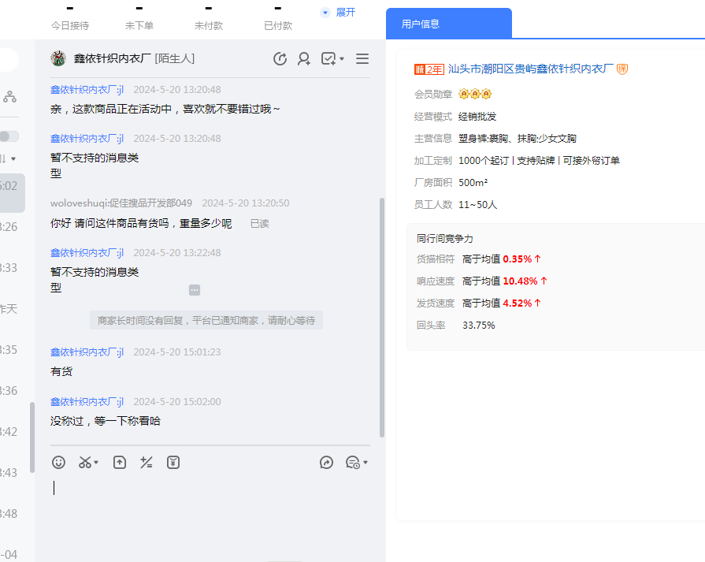This screenshot has height=562, width=705.
Task: Open dropdown arrow next to scissors tool
Action: [97, 463]
